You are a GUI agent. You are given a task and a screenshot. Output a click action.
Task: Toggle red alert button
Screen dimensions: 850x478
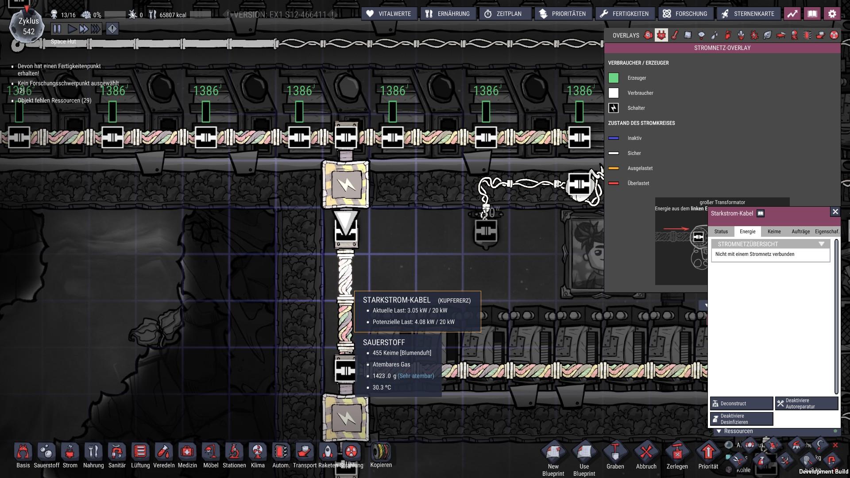(x=112, y=29)
